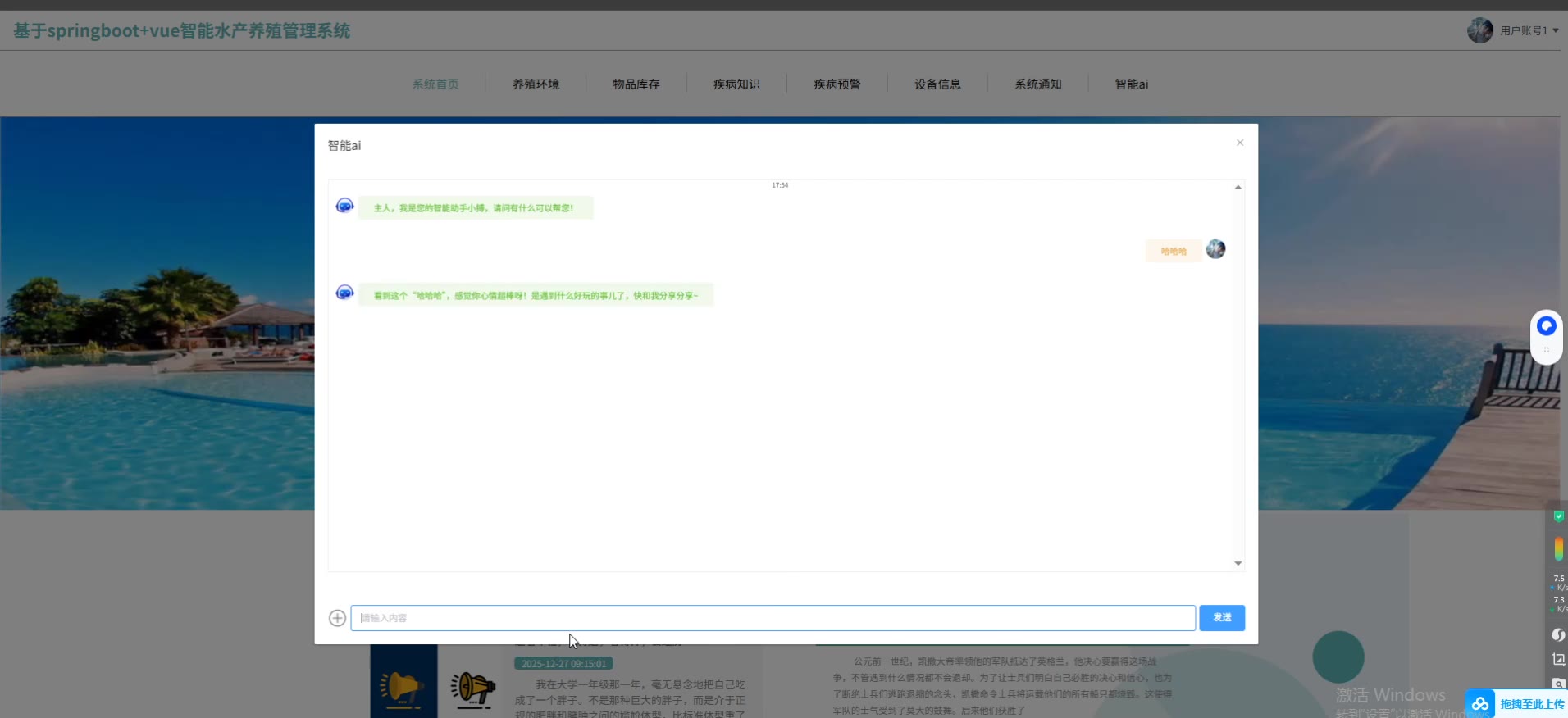Click the bot avatar beside the 主人 greeting message
The width and height of the screenshot is (1568, 718).
coord(344,206)
